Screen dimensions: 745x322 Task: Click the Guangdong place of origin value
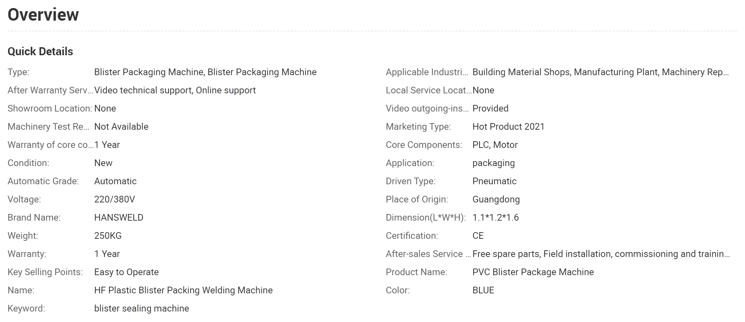pyautogui.click(x=496, y=199)
